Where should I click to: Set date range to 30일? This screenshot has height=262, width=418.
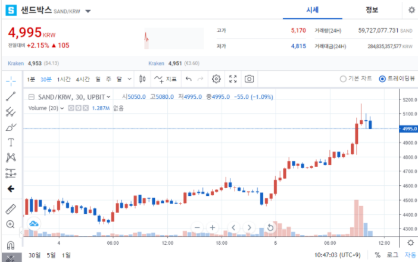tap(35, 255)
